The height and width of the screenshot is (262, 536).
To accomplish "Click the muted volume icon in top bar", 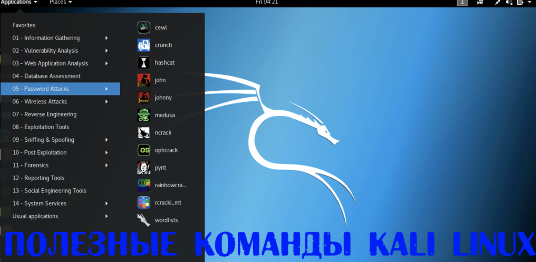I will pyautogui.click(x=509, y=2).
